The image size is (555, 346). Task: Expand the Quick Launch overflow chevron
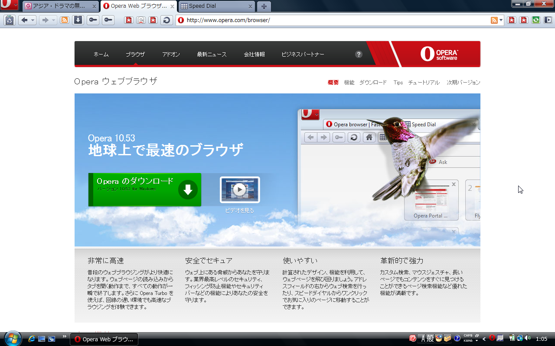pos(65,336)
